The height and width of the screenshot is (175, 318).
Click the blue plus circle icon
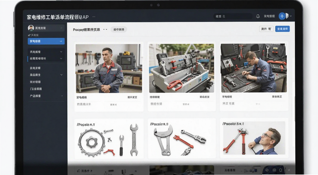click(x=282, y=16)
